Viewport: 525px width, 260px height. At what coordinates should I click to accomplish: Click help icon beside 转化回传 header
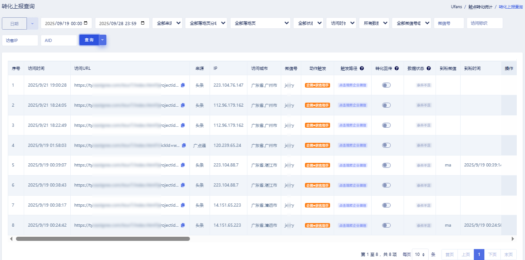pyautogui.click(x=397, y=68)
